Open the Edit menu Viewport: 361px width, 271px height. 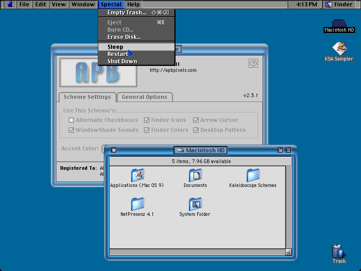41,5
